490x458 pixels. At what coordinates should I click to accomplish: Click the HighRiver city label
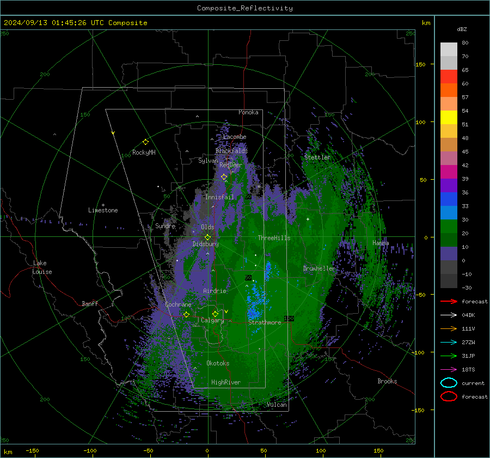point(226,382)
